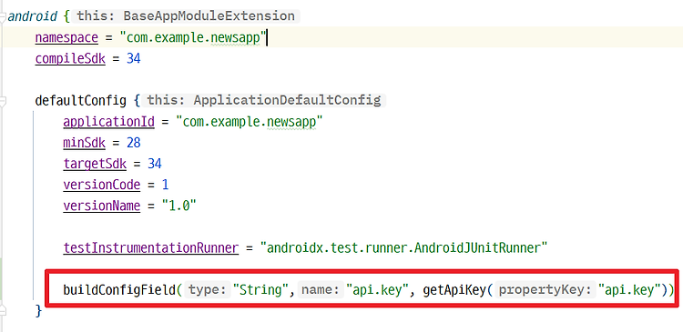The height and width of the screenshot is (332, 683).
Task: Click the "androidx.test.runner.AndroidJUnitRunner" string
Action: click(x=403, y=247)
